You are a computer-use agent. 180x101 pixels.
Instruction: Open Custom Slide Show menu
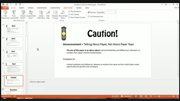[31, 15]
